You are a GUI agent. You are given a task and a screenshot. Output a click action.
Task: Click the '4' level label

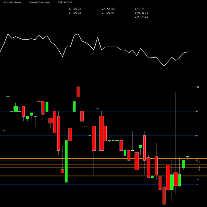(x=198, y=179)
